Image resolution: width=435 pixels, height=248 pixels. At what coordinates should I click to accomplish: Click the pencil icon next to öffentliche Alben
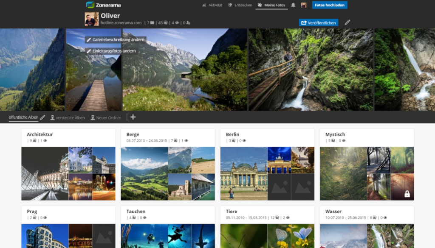(x=42, y=117)
